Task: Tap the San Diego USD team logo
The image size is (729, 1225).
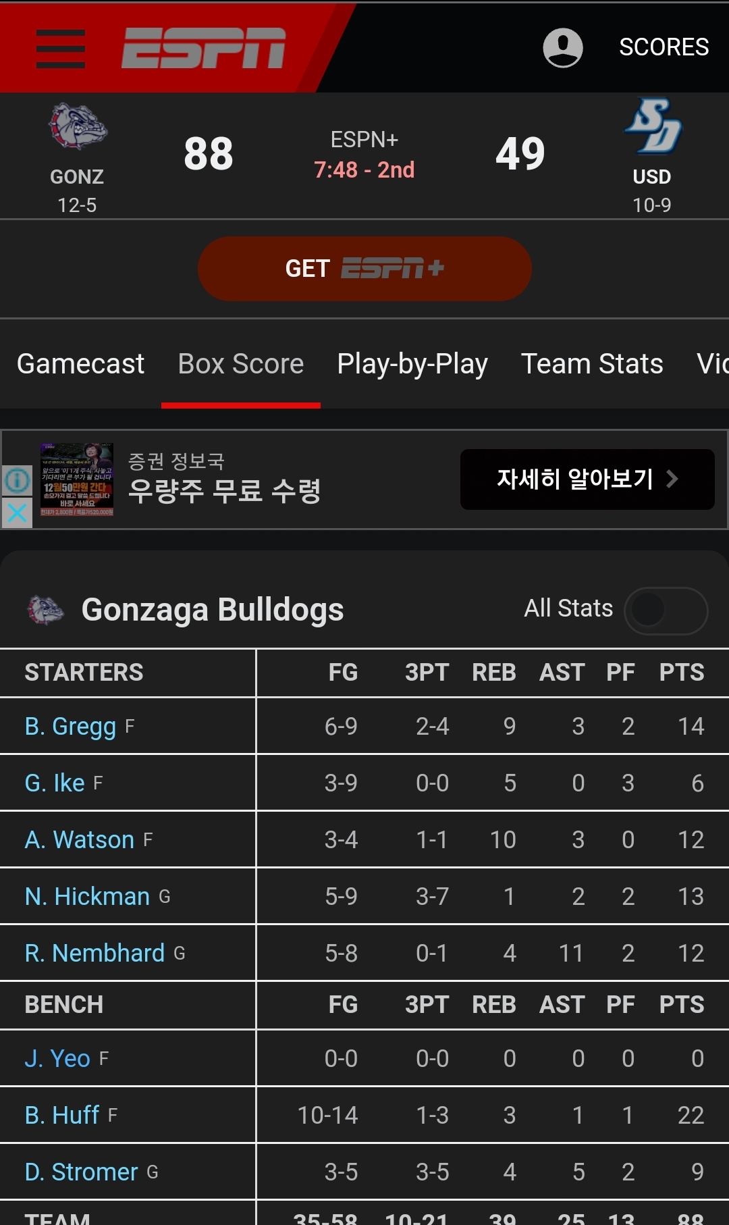Action: coord(653,126)
